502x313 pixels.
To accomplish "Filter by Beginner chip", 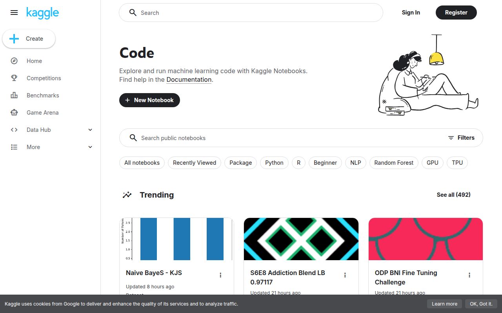I will (325, 163).
